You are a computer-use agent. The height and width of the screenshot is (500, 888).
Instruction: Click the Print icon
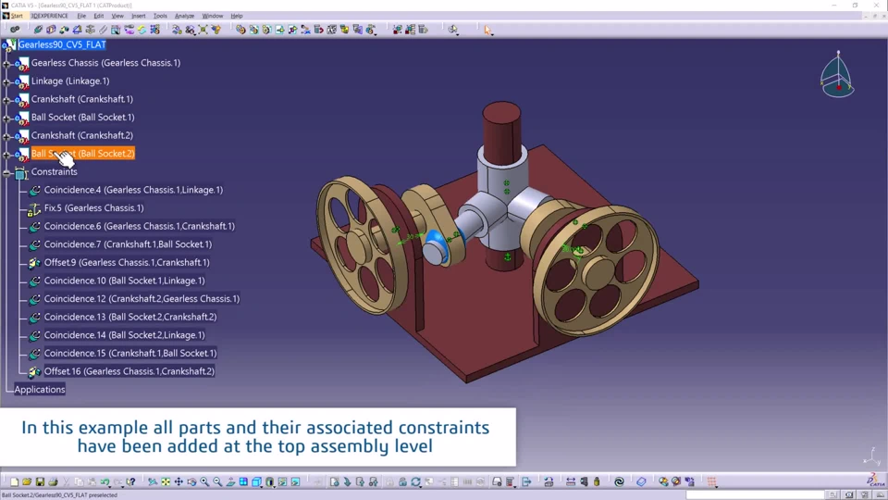pos(53,481)
